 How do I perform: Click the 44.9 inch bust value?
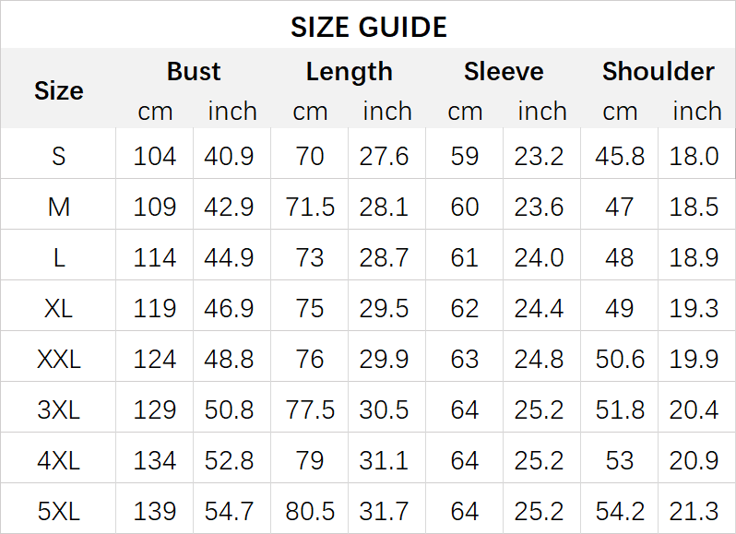(x=230, y=257)
